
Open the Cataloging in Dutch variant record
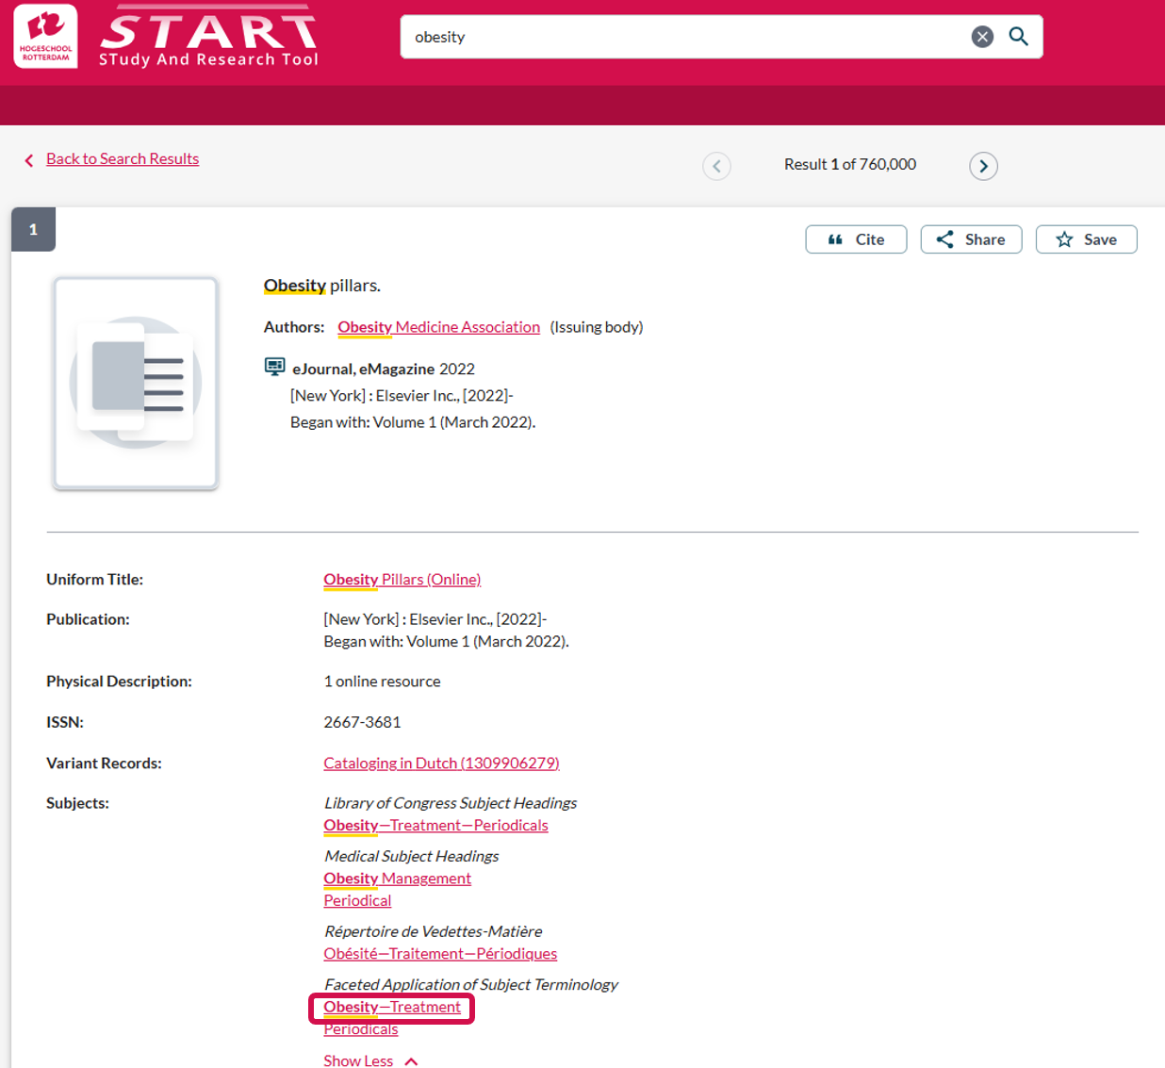click(x=441, y=764)
